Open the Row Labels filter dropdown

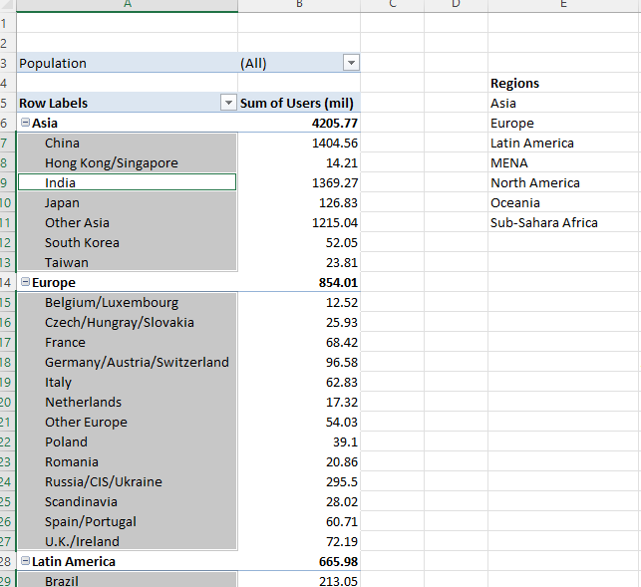228,103
